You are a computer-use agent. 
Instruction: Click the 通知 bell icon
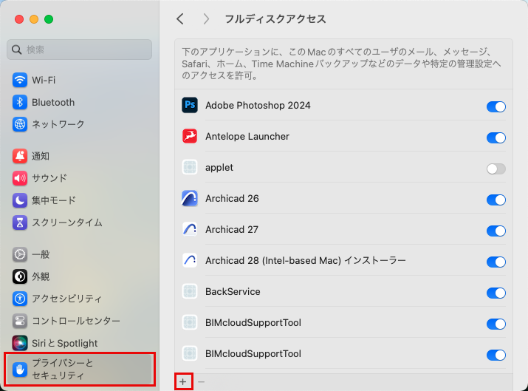pyautogui.click(x=20, y=156)
